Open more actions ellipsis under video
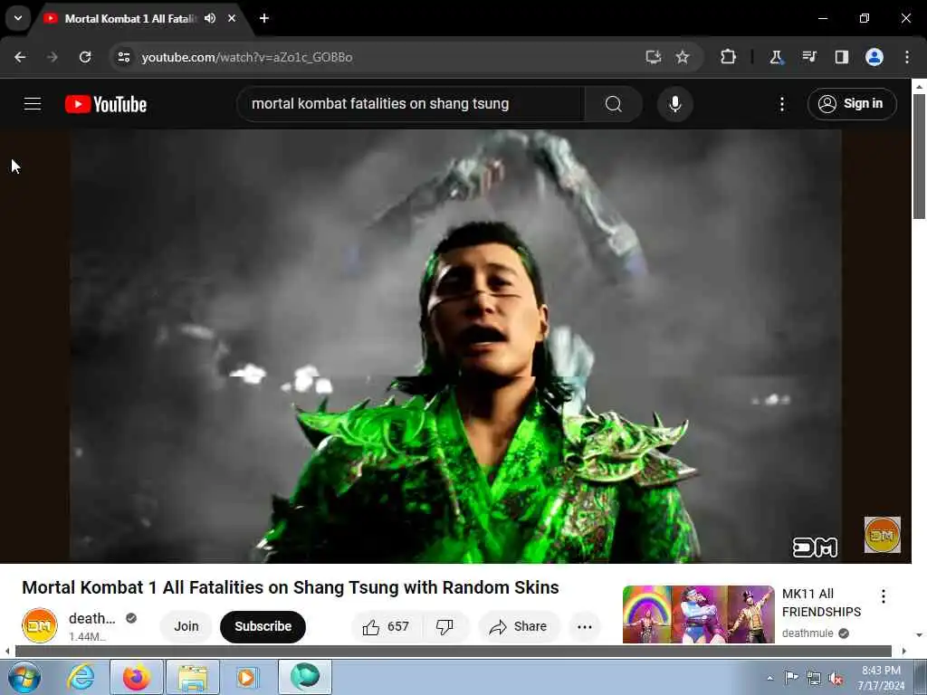Image resolution: width=927 pixels, height=695 pixels. pos(585,626)
